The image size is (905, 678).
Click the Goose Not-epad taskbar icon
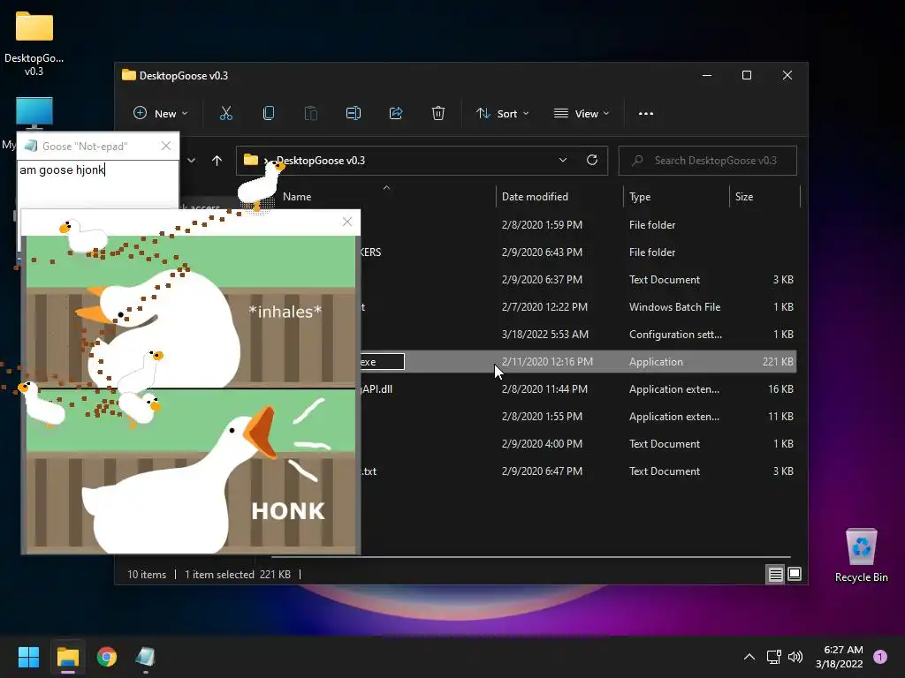click(x=146, y=657)
